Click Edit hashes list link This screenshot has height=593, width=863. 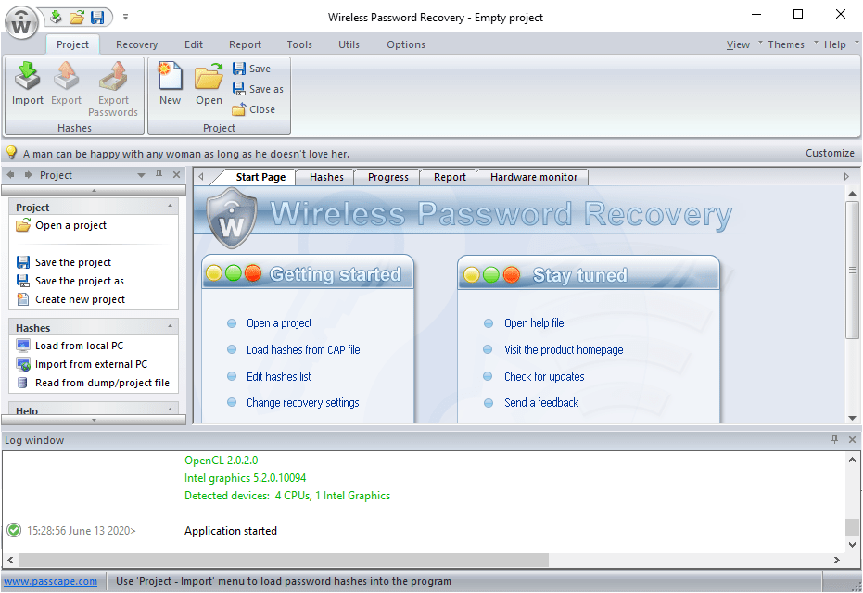click(278, 377)
